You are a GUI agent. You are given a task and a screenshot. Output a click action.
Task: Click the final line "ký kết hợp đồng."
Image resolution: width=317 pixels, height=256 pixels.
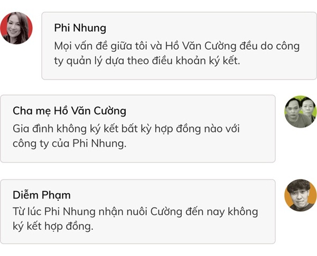click(x=53, y=226)
